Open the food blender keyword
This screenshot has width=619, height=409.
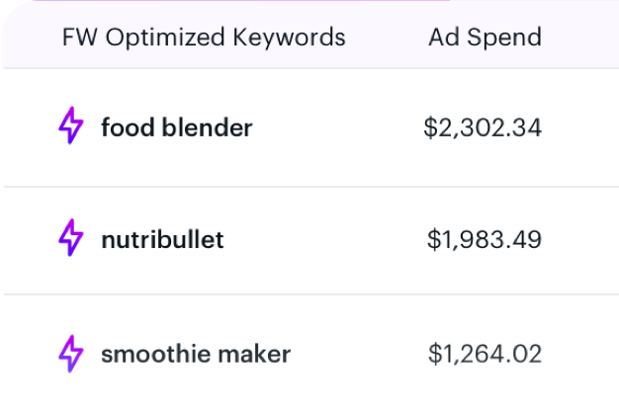[177, 127]
